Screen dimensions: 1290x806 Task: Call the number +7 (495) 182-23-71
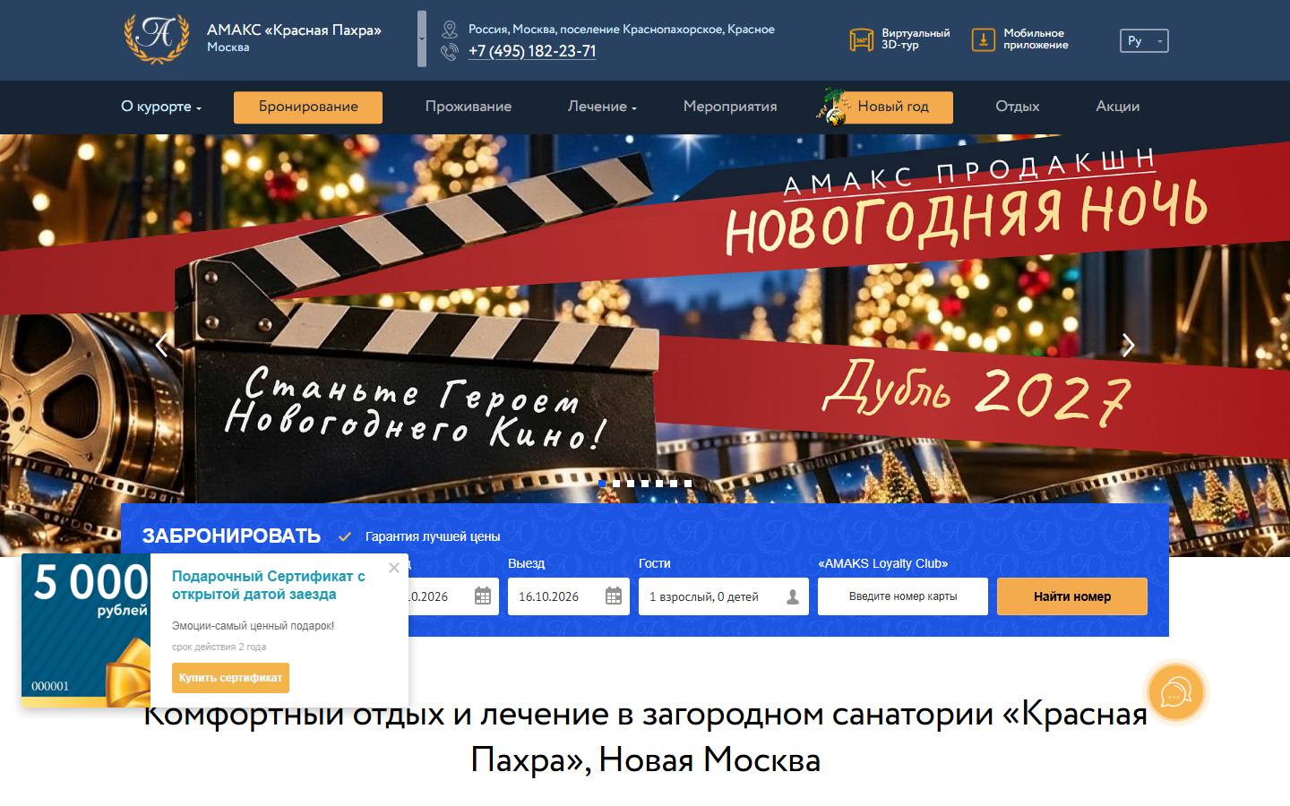pyautogui.click(x=532, y=51)
